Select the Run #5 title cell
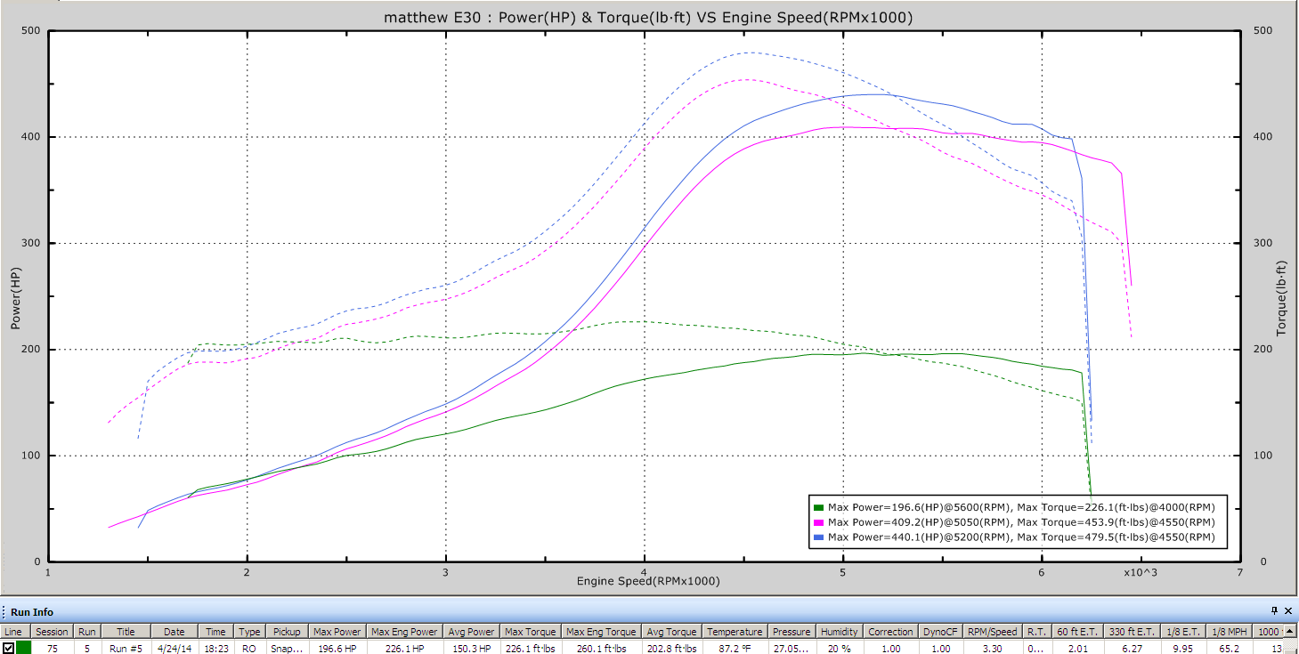 point(125,649)
